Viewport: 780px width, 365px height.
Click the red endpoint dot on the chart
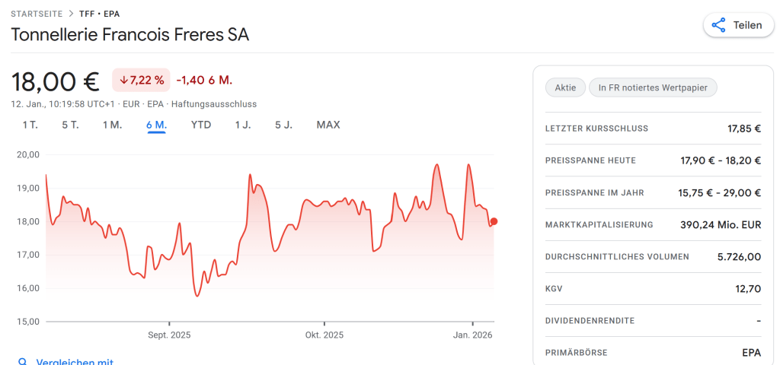point(494,221)
